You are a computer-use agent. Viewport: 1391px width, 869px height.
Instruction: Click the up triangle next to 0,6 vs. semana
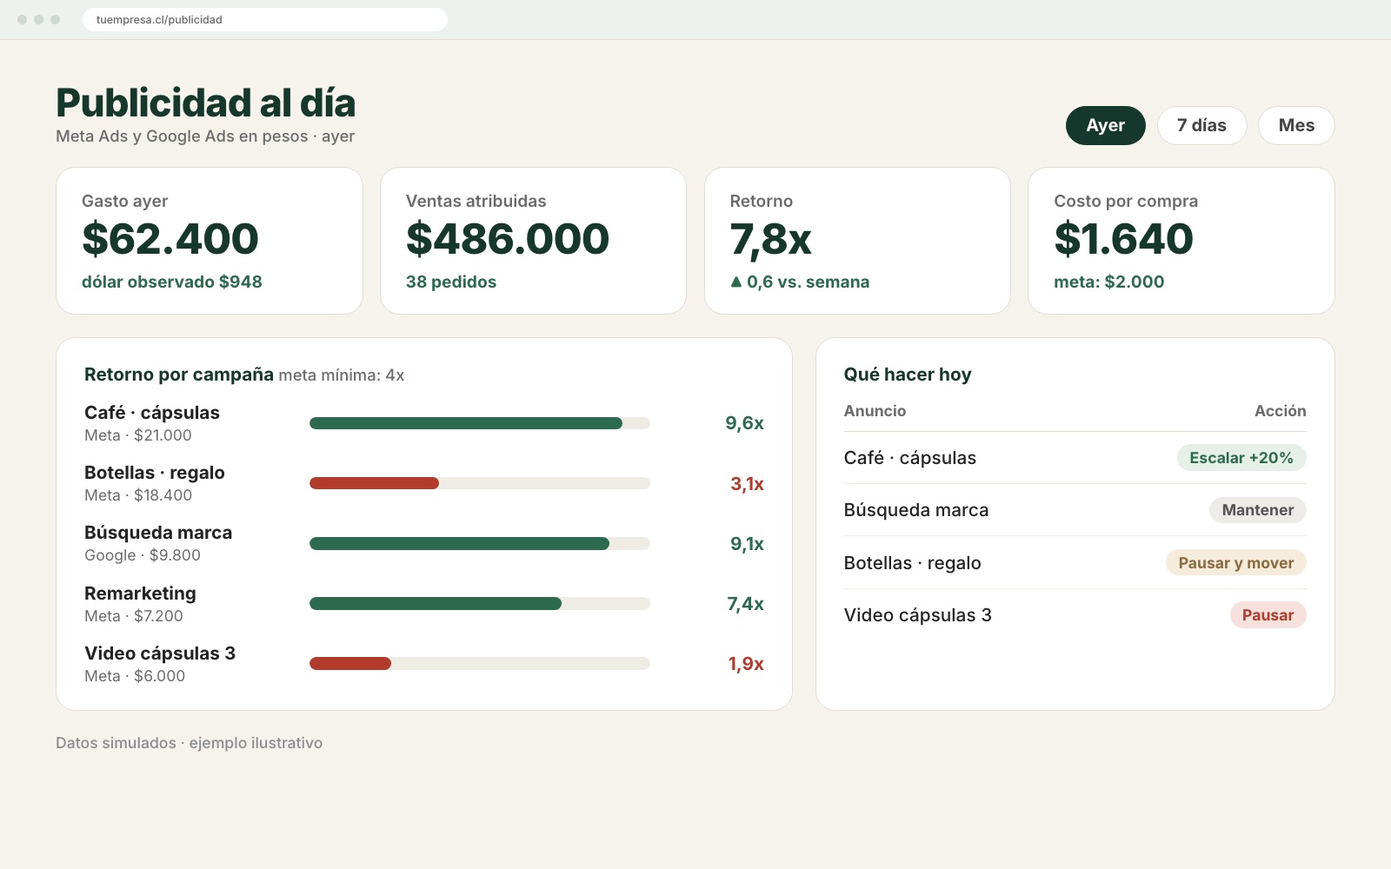736,282
